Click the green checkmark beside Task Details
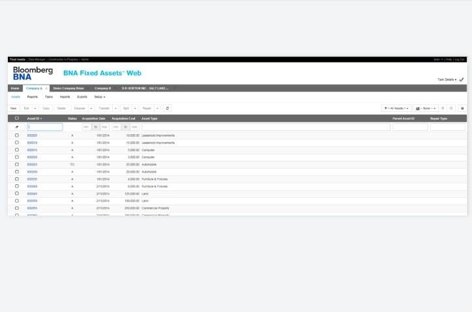This screenshot has width=472, height=312. (462, 79)
